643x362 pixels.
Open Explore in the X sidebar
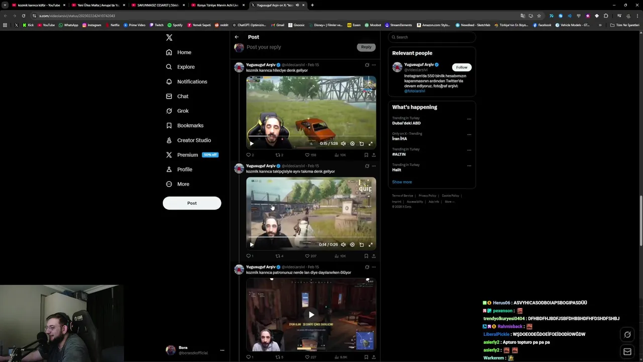180,67
